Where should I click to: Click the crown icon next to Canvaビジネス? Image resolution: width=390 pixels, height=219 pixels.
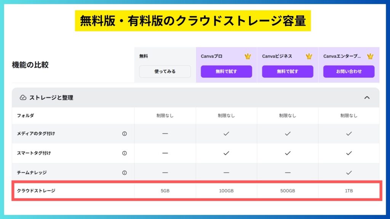tap(309, 56)
